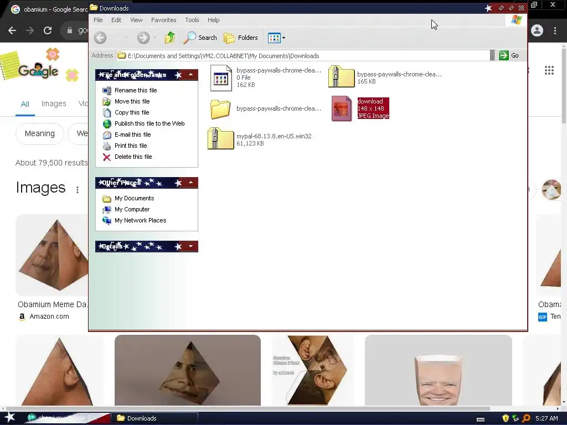The image size is (567, 425).
Task: Open the Help menu
Action: 213,20
